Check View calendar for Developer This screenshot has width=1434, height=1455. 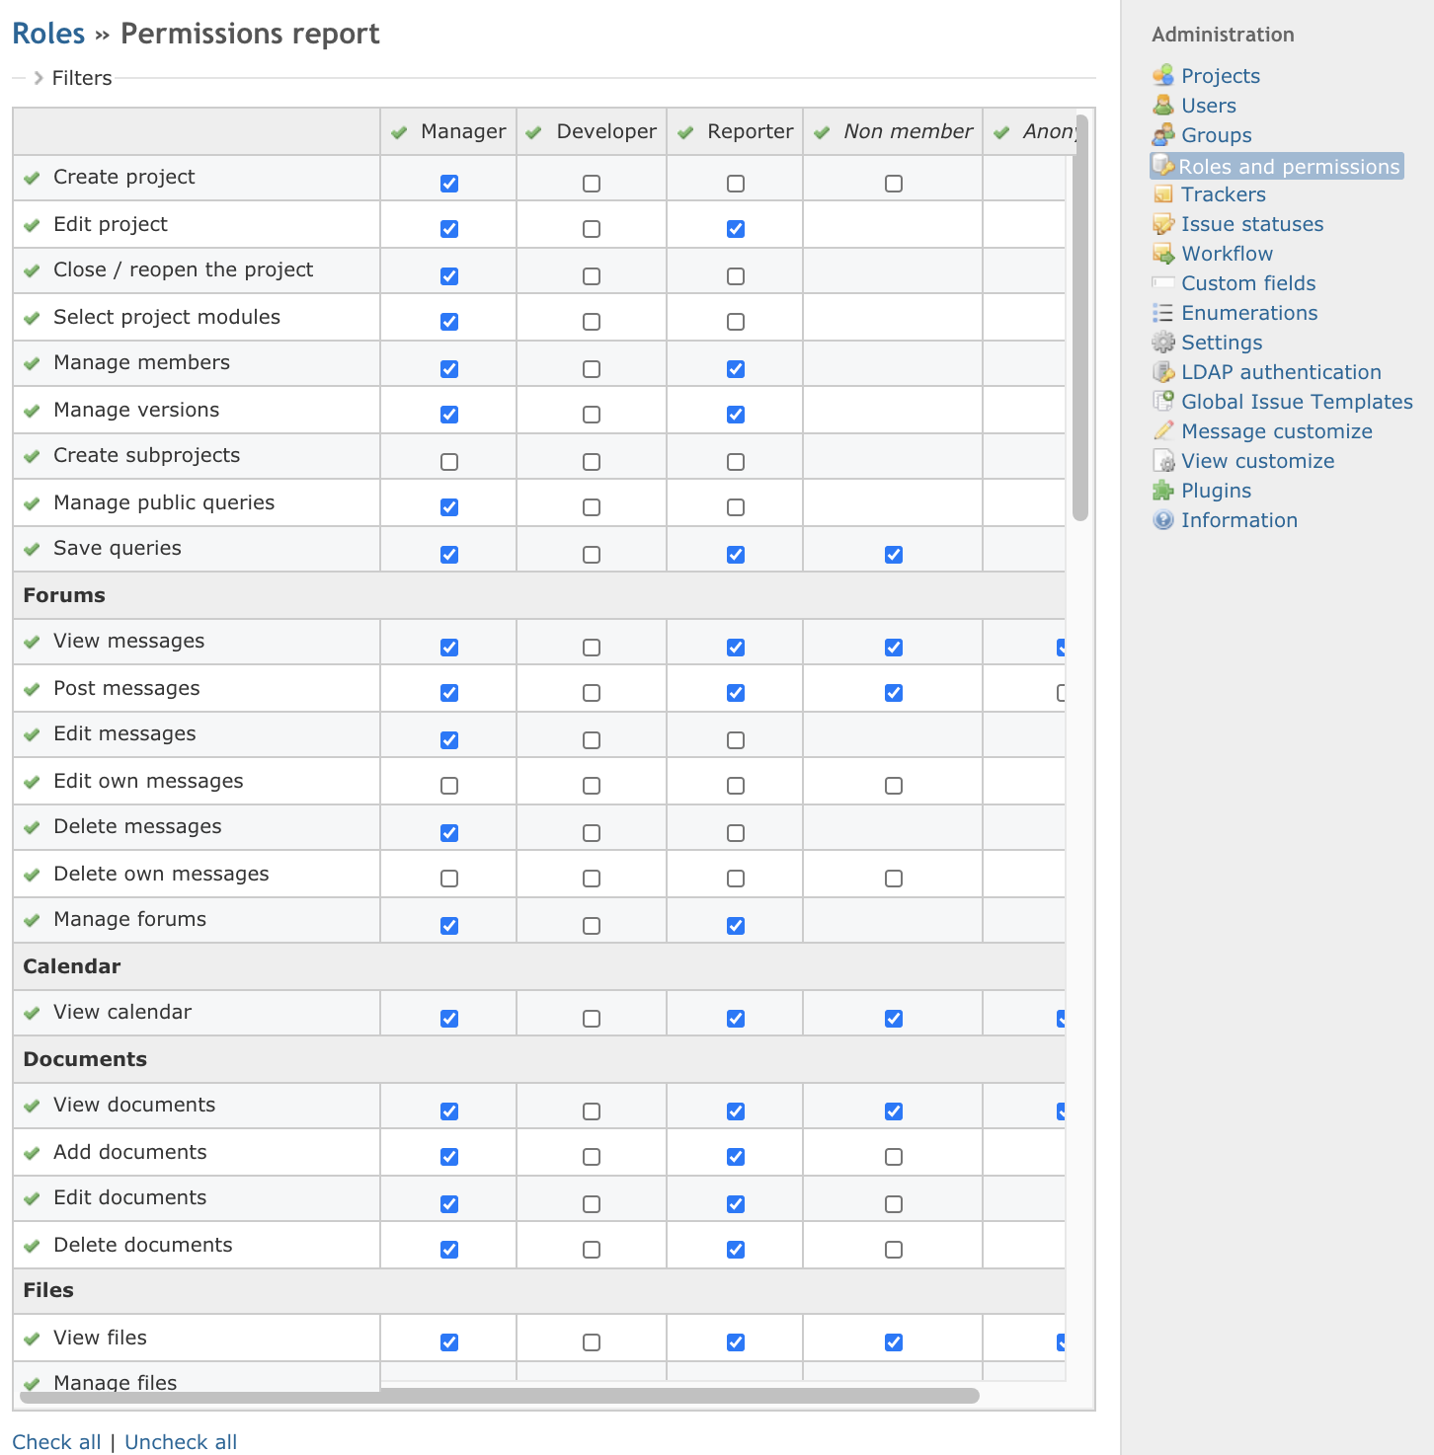pyautogui.click(x=592, y=1019)
